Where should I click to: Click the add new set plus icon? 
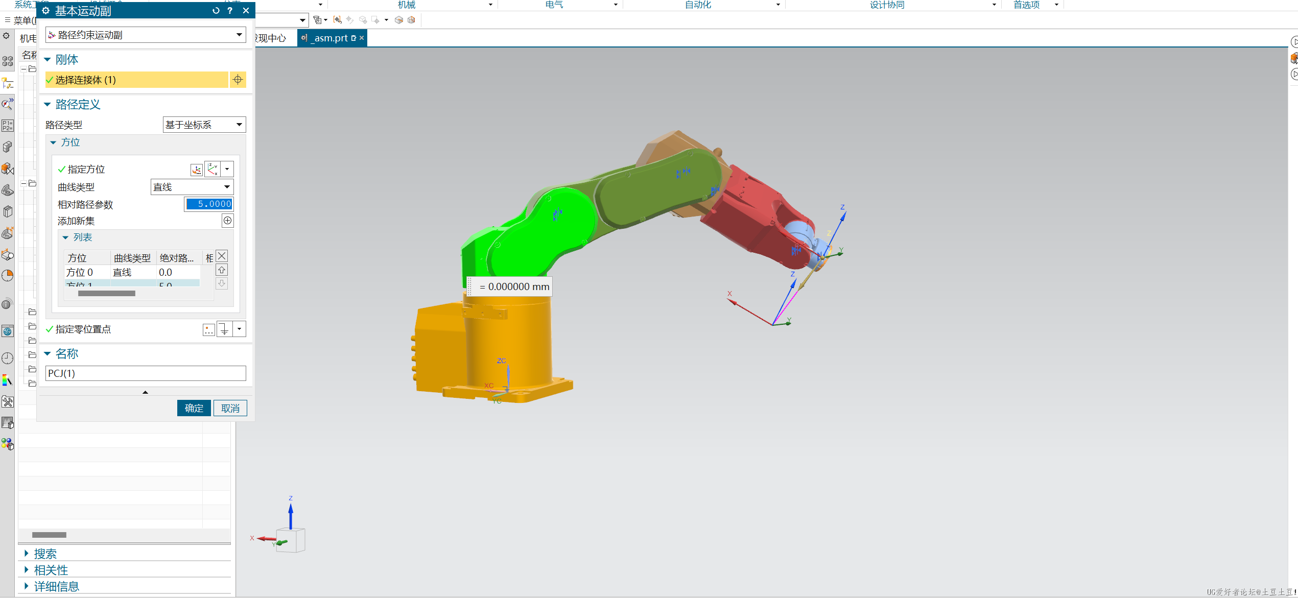point(228,221)
